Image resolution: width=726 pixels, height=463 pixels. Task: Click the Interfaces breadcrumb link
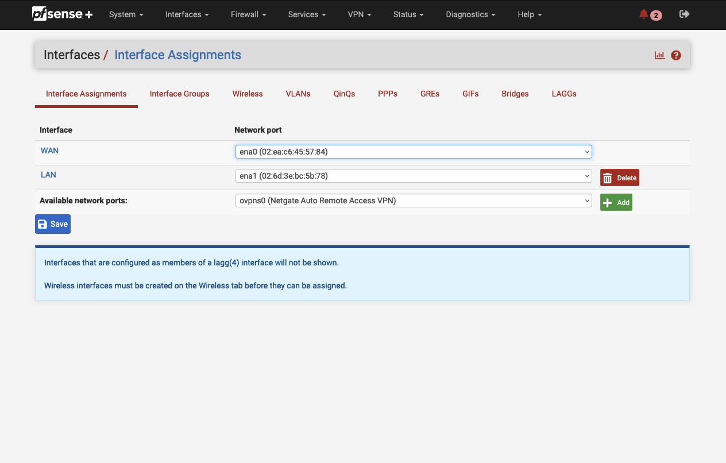[72, 55]
